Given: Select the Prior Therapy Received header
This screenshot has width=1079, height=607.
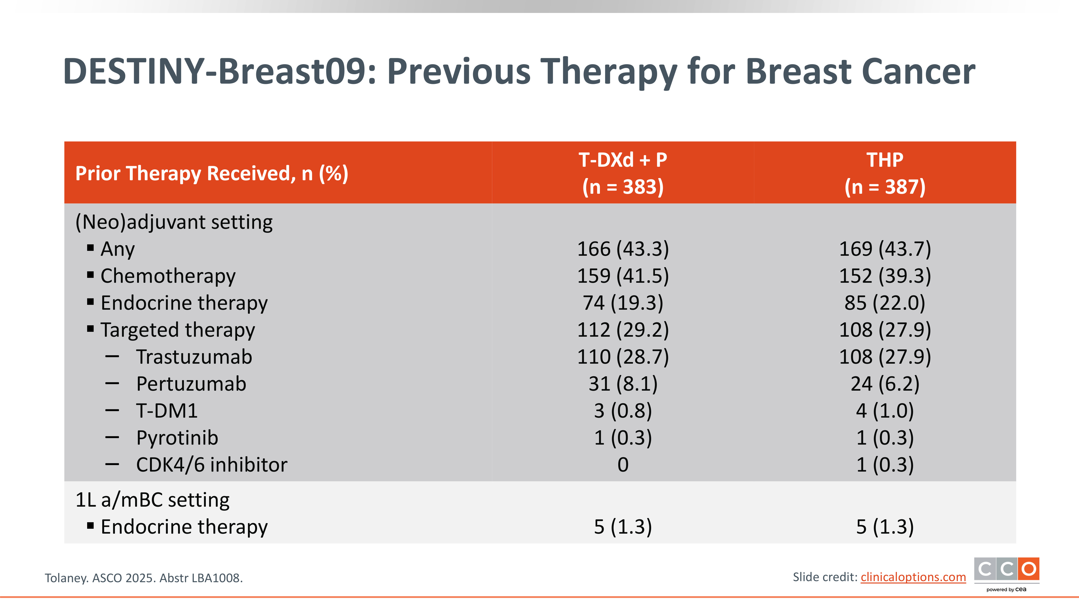Looking at the screenshot, I should 211,173.
